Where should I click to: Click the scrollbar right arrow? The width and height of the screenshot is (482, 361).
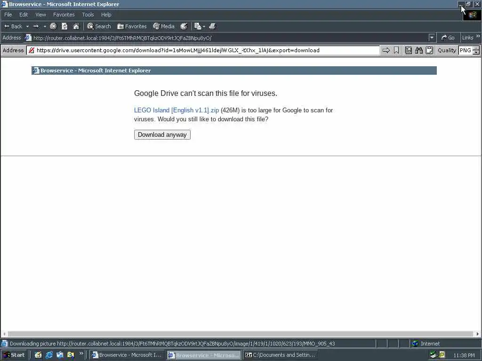(477, 334)
